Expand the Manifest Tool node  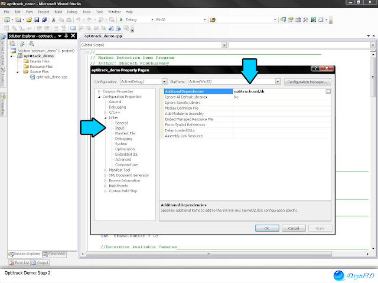click(x=105, y=170)
